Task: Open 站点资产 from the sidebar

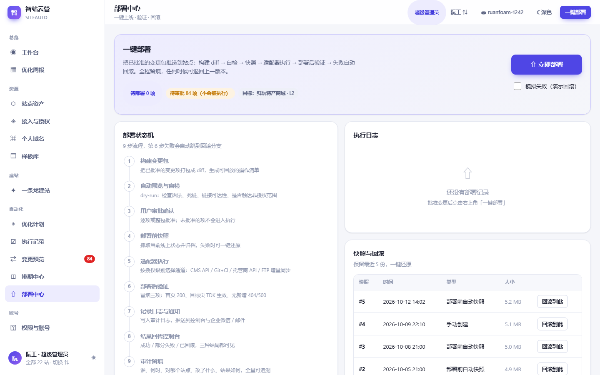Action: point(52,104)
